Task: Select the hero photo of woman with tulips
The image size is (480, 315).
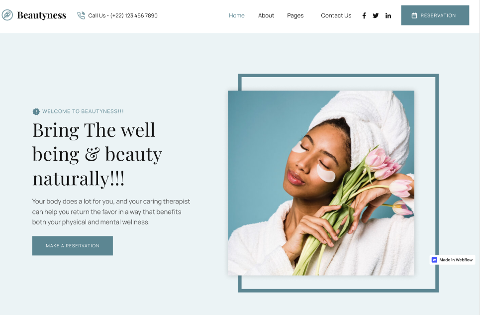Action: pos(321,183)
